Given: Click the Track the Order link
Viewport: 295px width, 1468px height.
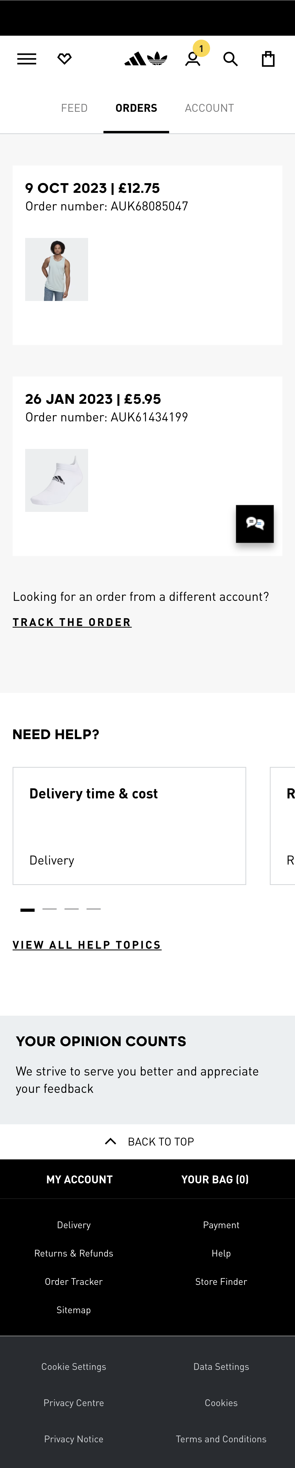Looking at the screenshot, I should coord(72,622).
